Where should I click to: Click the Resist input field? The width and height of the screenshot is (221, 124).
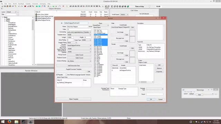coord(155,94)
